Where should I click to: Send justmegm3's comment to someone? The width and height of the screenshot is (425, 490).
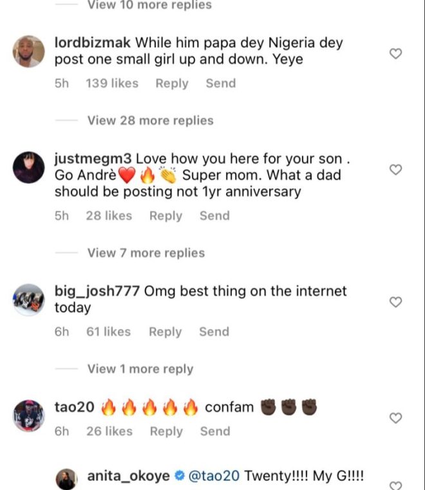[x=214, y=216]
